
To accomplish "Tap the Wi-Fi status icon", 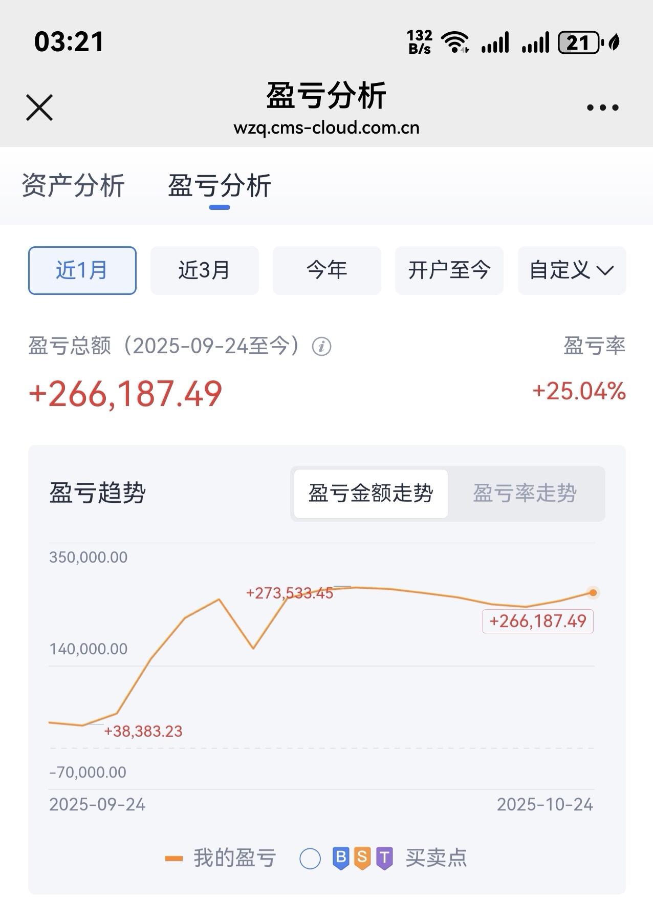I will pos(455,42).
